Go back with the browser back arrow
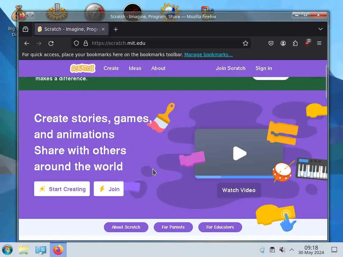Screen dimensions: 343x257 pos(27,43)
